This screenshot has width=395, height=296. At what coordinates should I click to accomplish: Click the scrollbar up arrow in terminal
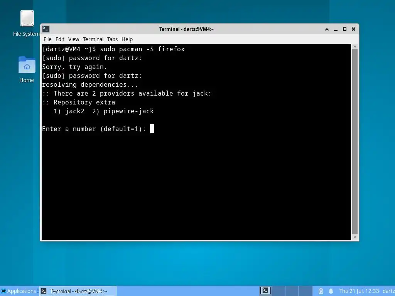pos(355,47)
